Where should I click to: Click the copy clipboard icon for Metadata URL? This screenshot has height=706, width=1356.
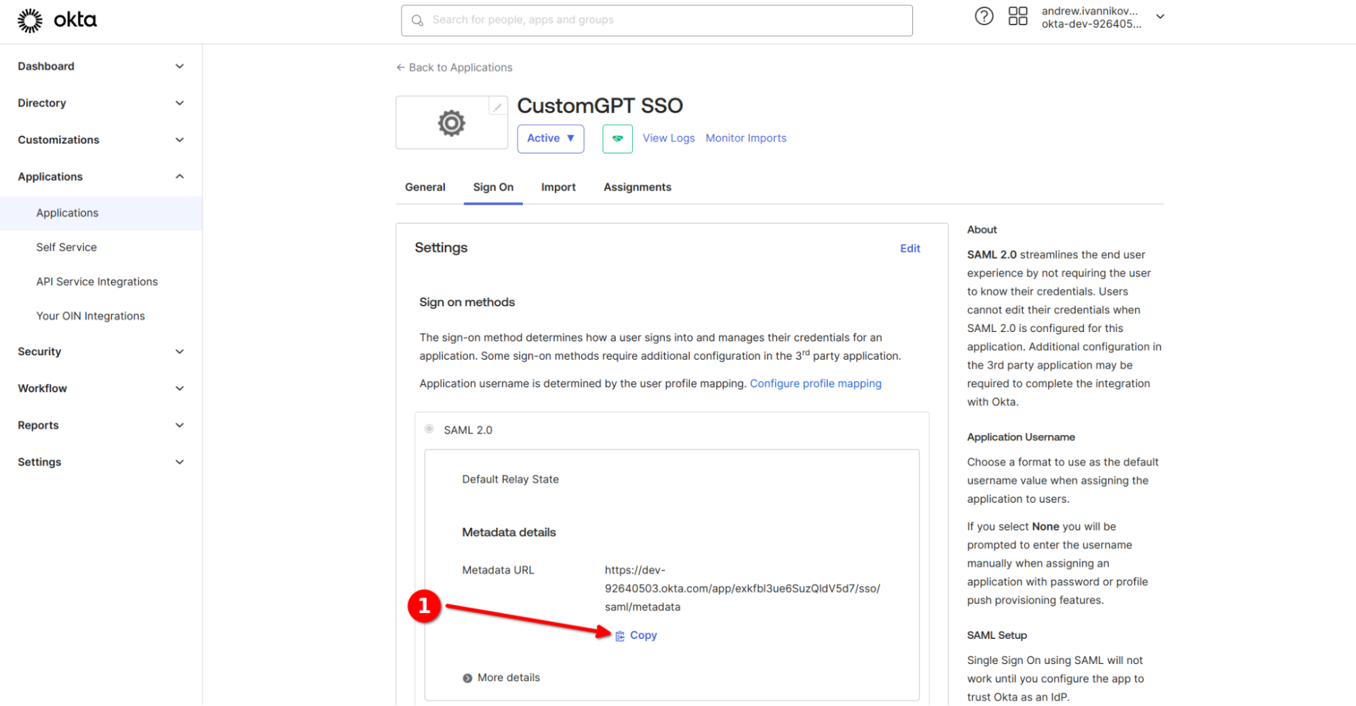[x=620, y=636]
